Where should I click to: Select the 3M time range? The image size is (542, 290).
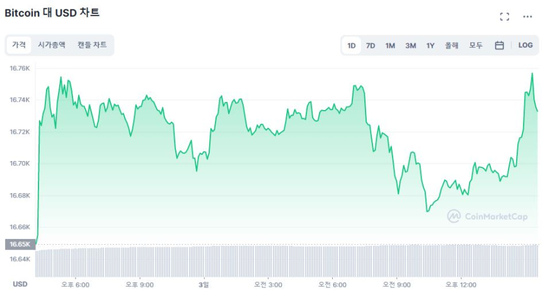(x=410, y=45)
